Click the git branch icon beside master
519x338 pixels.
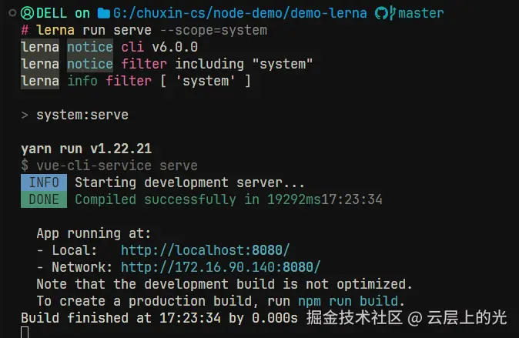(x=393, y=13)
